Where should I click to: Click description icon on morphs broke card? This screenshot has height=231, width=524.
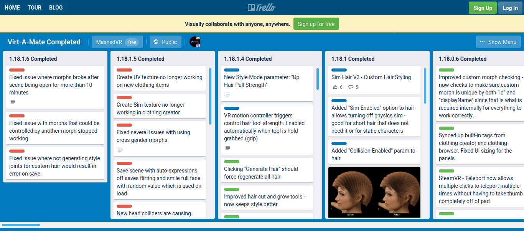13,102
